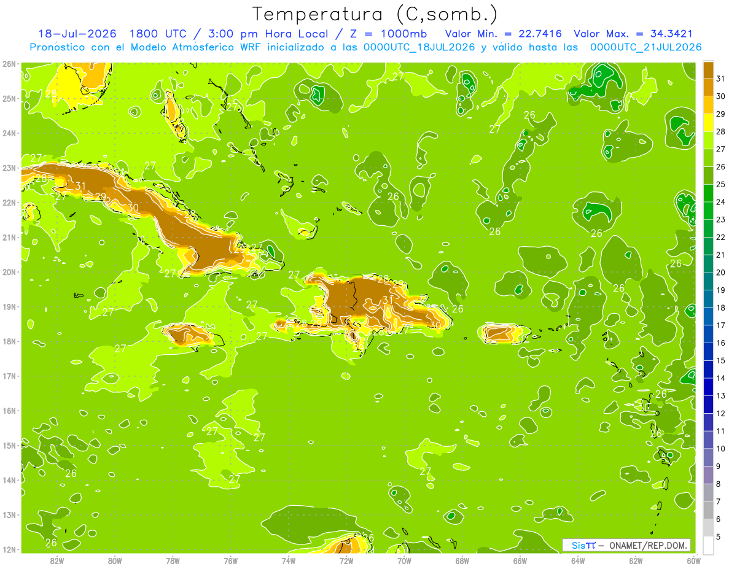Click the 19N latitude axis label

pyautogui.click(x=9, y=306)
